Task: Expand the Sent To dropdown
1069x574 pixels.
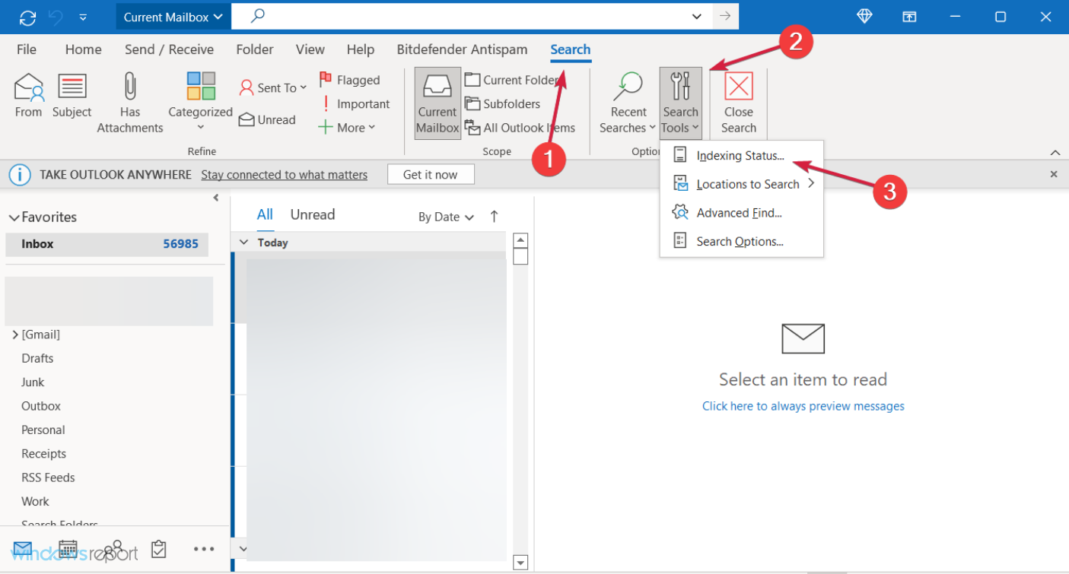Action: click(x=272, y=87)
